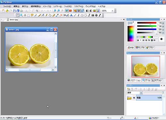Select the dotted rectangle selection tool
Screen dimensions: 166x120
29,15
